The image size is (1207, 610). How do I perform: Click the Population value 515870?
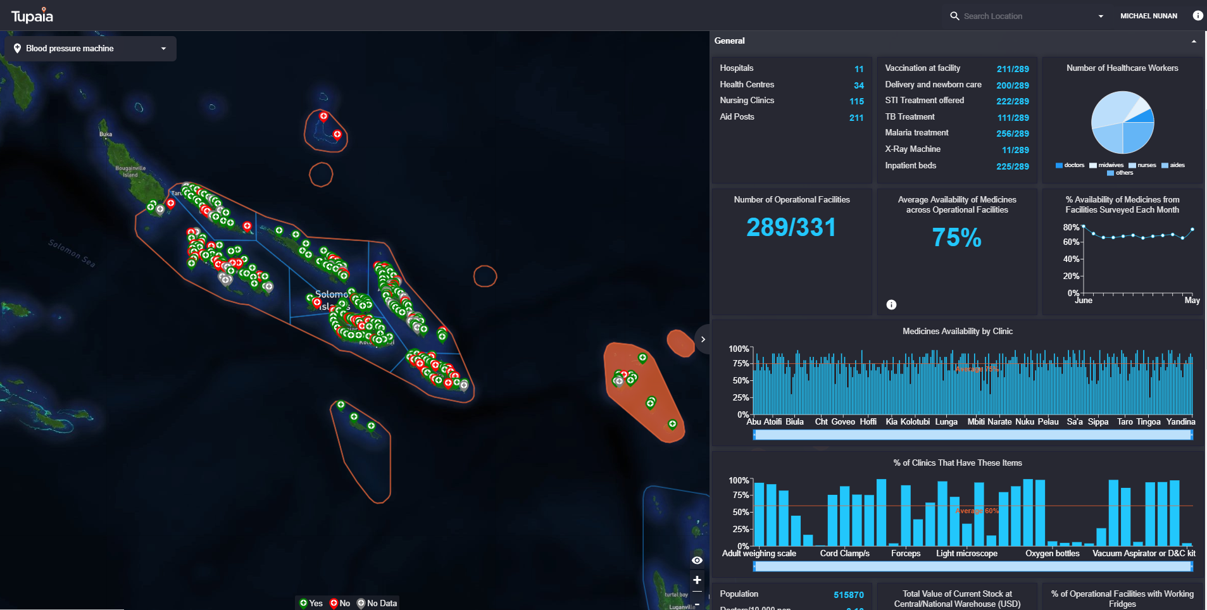[849, 595]
